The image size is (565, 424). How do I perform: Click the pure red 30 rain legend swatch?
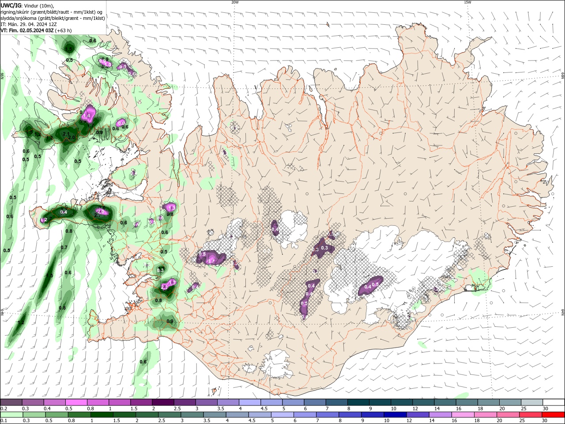[x=553, y=415]
